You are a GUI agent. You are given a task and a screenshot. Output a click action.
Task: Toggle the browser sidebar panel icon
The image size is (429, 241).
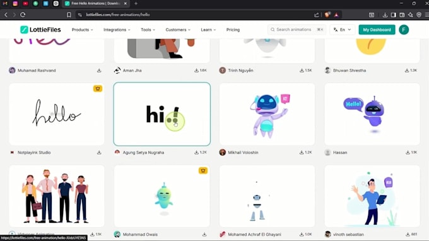click(394, 14)
